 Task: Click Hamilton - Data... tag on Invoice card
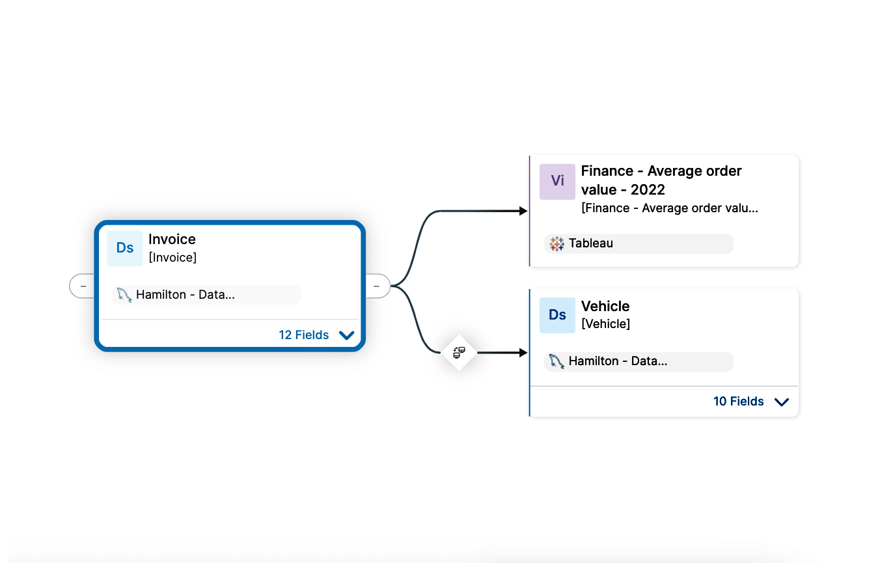[206, 295]
